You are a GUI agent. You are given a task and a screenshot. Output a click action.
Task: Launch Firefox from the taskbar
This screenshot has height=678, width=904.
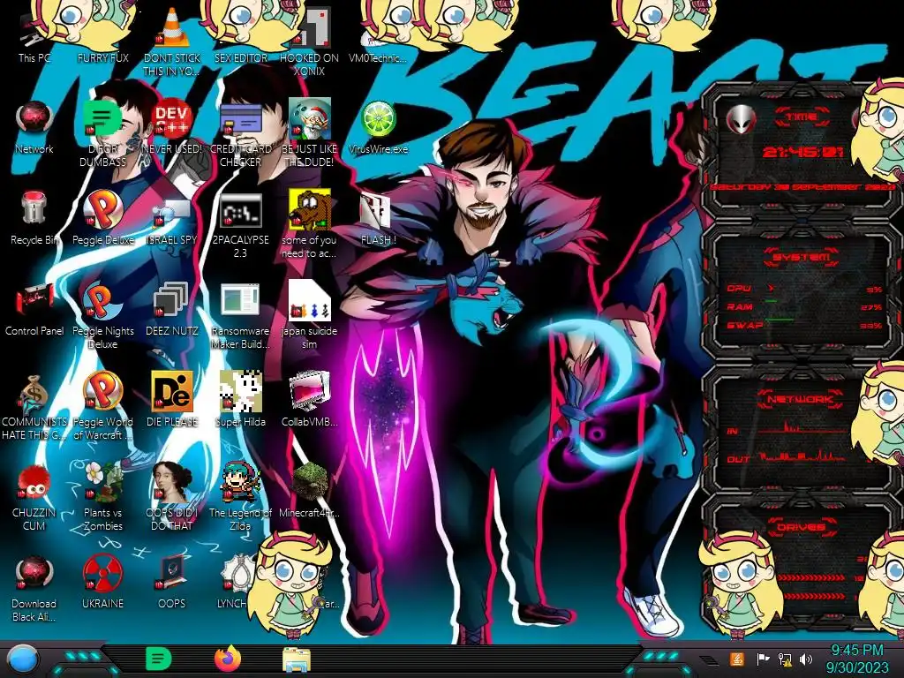point(228,659)
